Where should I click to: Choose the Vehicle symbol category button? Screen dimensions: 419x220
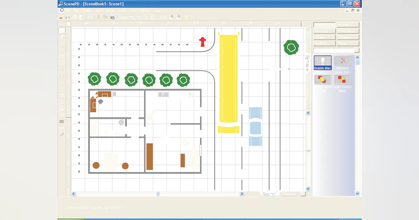click(348, 25)
